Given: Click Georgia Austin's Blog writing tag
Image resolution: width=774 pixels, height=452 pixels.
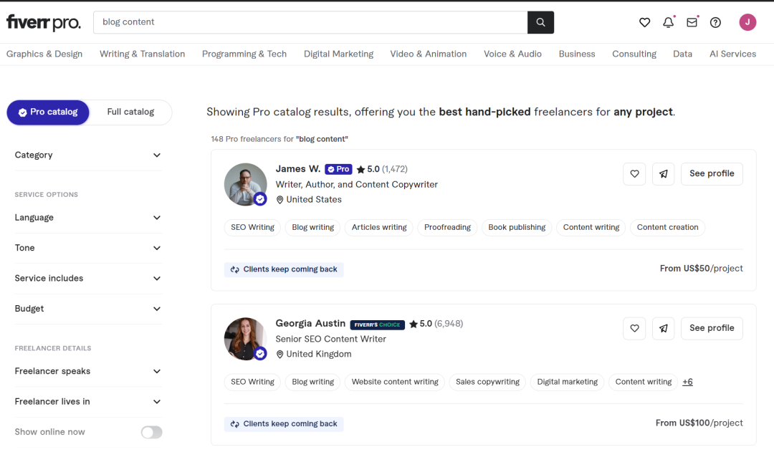Looking at the screenshot, I should click(x=313, y=382).
